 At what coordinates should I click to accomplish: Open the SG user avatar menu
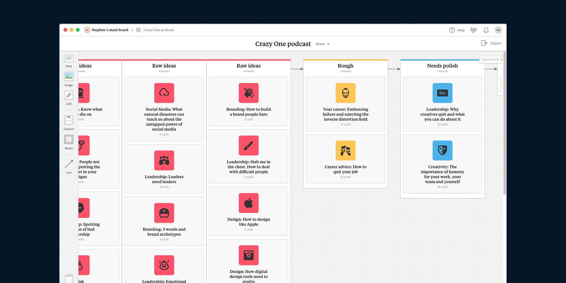point(498,30)
